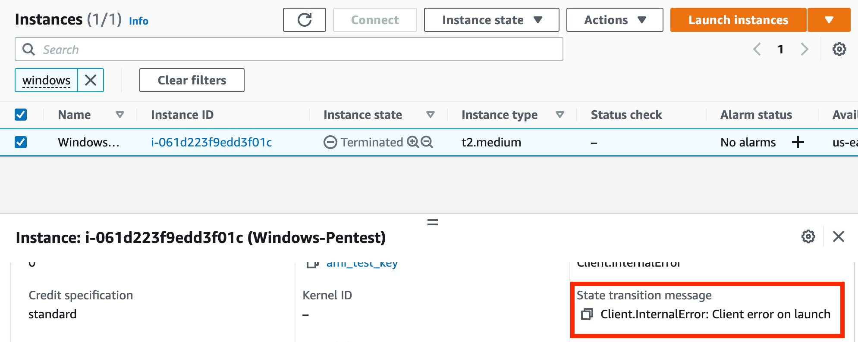Copy the state transition message
The image size is (858, 342).
[587, 314]
